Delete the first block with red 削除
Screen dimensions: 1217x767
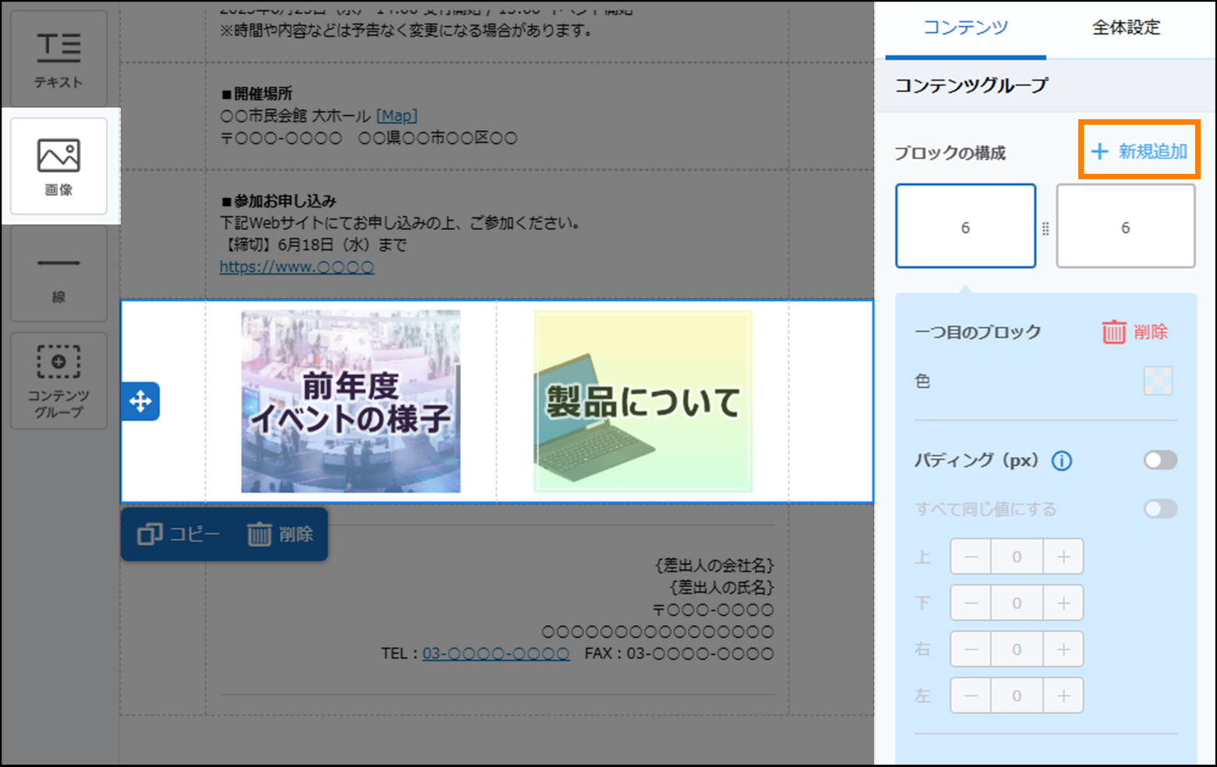[x=1134, y=332]
